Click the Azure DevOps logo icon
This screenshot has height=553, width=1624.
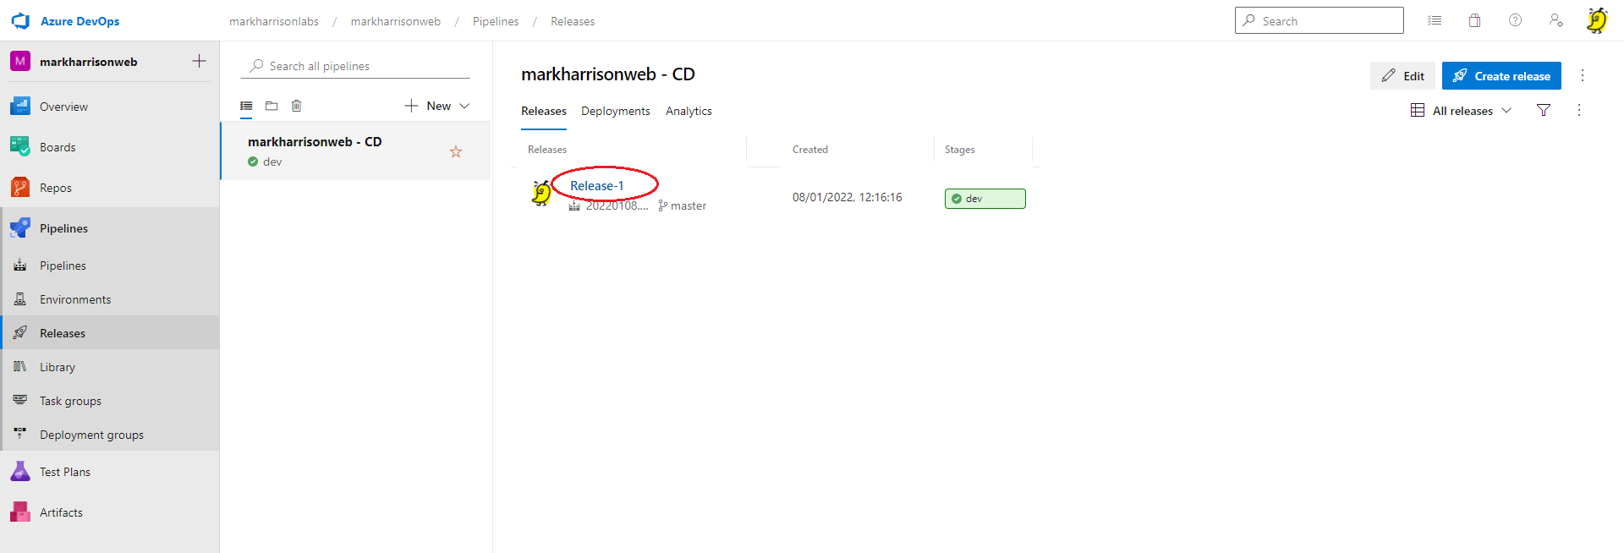pos(20,21)
